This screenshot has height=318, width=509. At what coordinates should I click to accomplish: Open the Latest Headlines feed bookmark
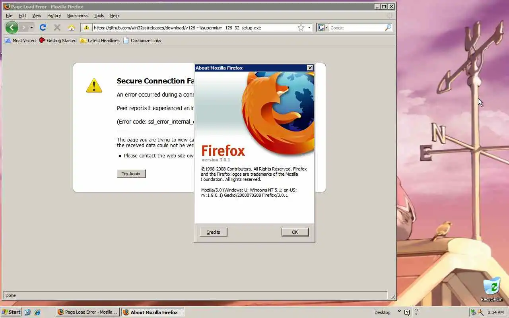(99, 40)
